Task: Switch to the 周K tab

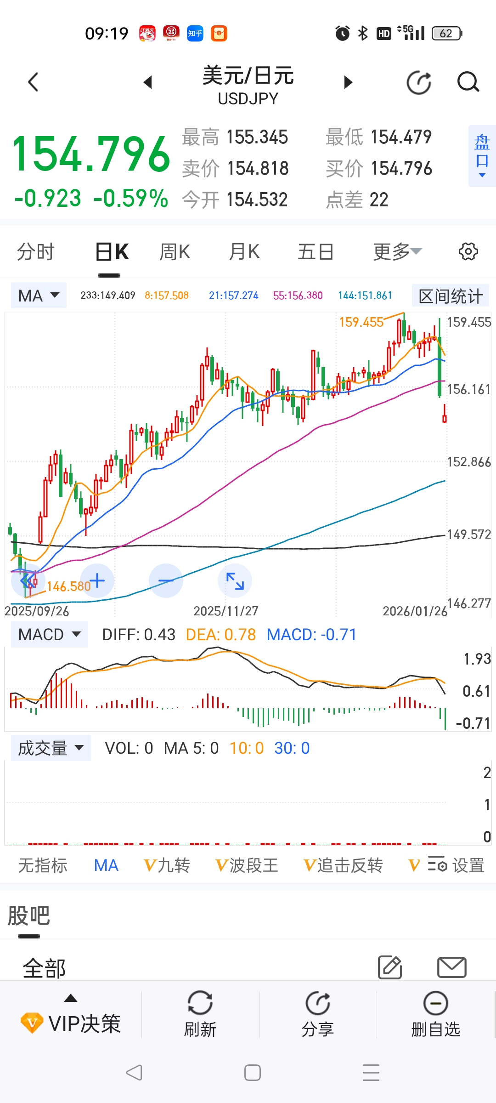Action: 175,252
